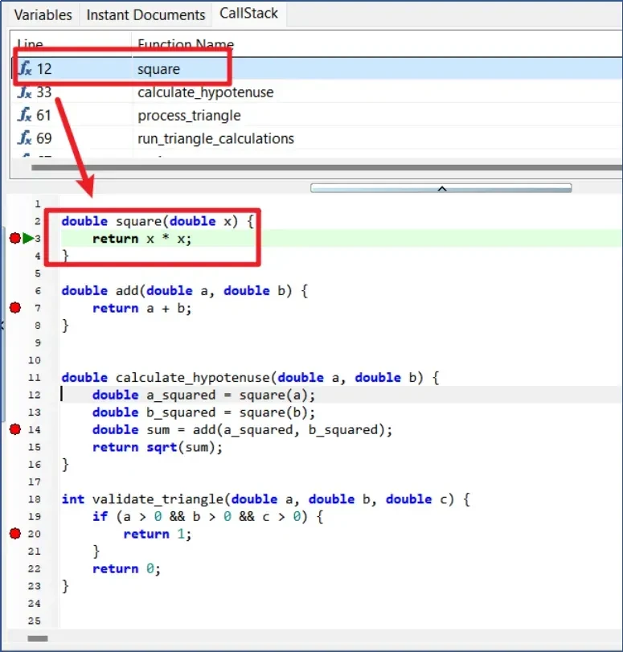Click line number 69 in call stack
Image resolution: width=623 pixels, height=652 pixels.
[x=43, y=138]
